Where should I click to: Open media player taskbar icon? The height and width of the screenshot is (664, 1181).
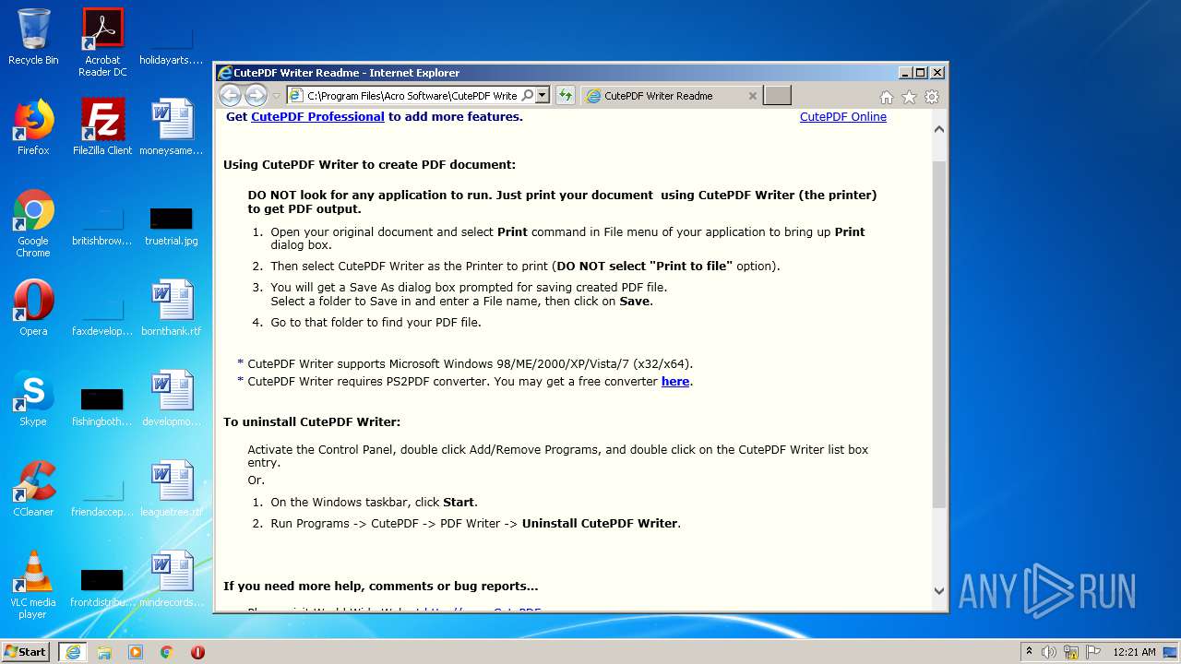(136, 652)
